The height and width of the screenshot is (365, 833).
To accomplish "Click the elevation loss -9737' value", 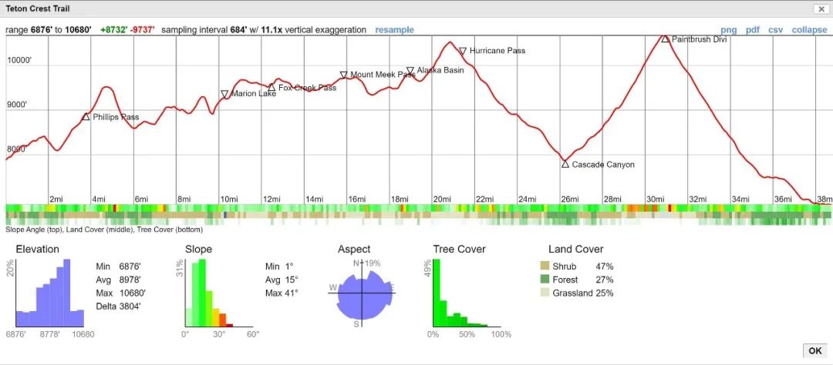I will 142,30.
